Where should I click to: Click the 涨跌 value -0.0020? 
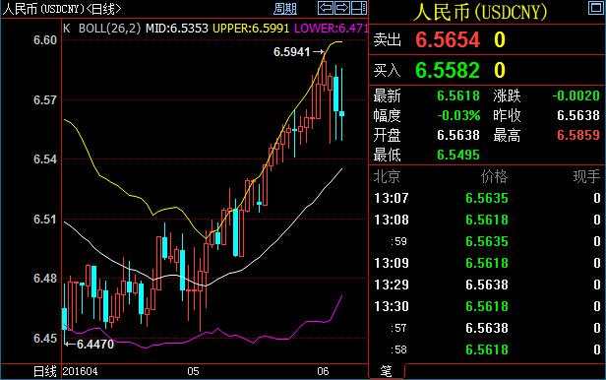(576, 95)
